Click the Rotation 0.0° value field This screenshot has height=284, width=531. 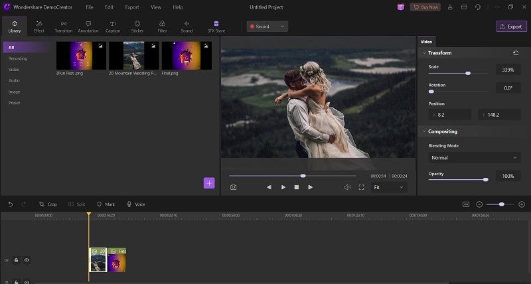click(508, 88)
